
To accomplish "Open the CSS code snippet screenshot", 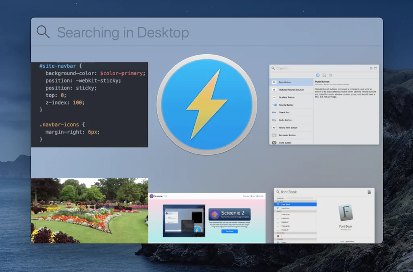I will 90,105.
